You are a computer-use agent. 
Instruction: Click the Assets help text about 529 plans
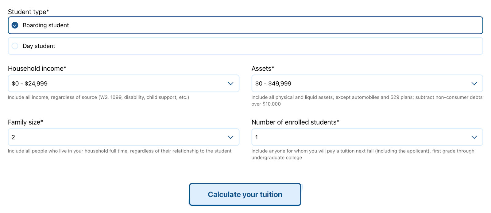pyautogui.click(x=367, y=97)
